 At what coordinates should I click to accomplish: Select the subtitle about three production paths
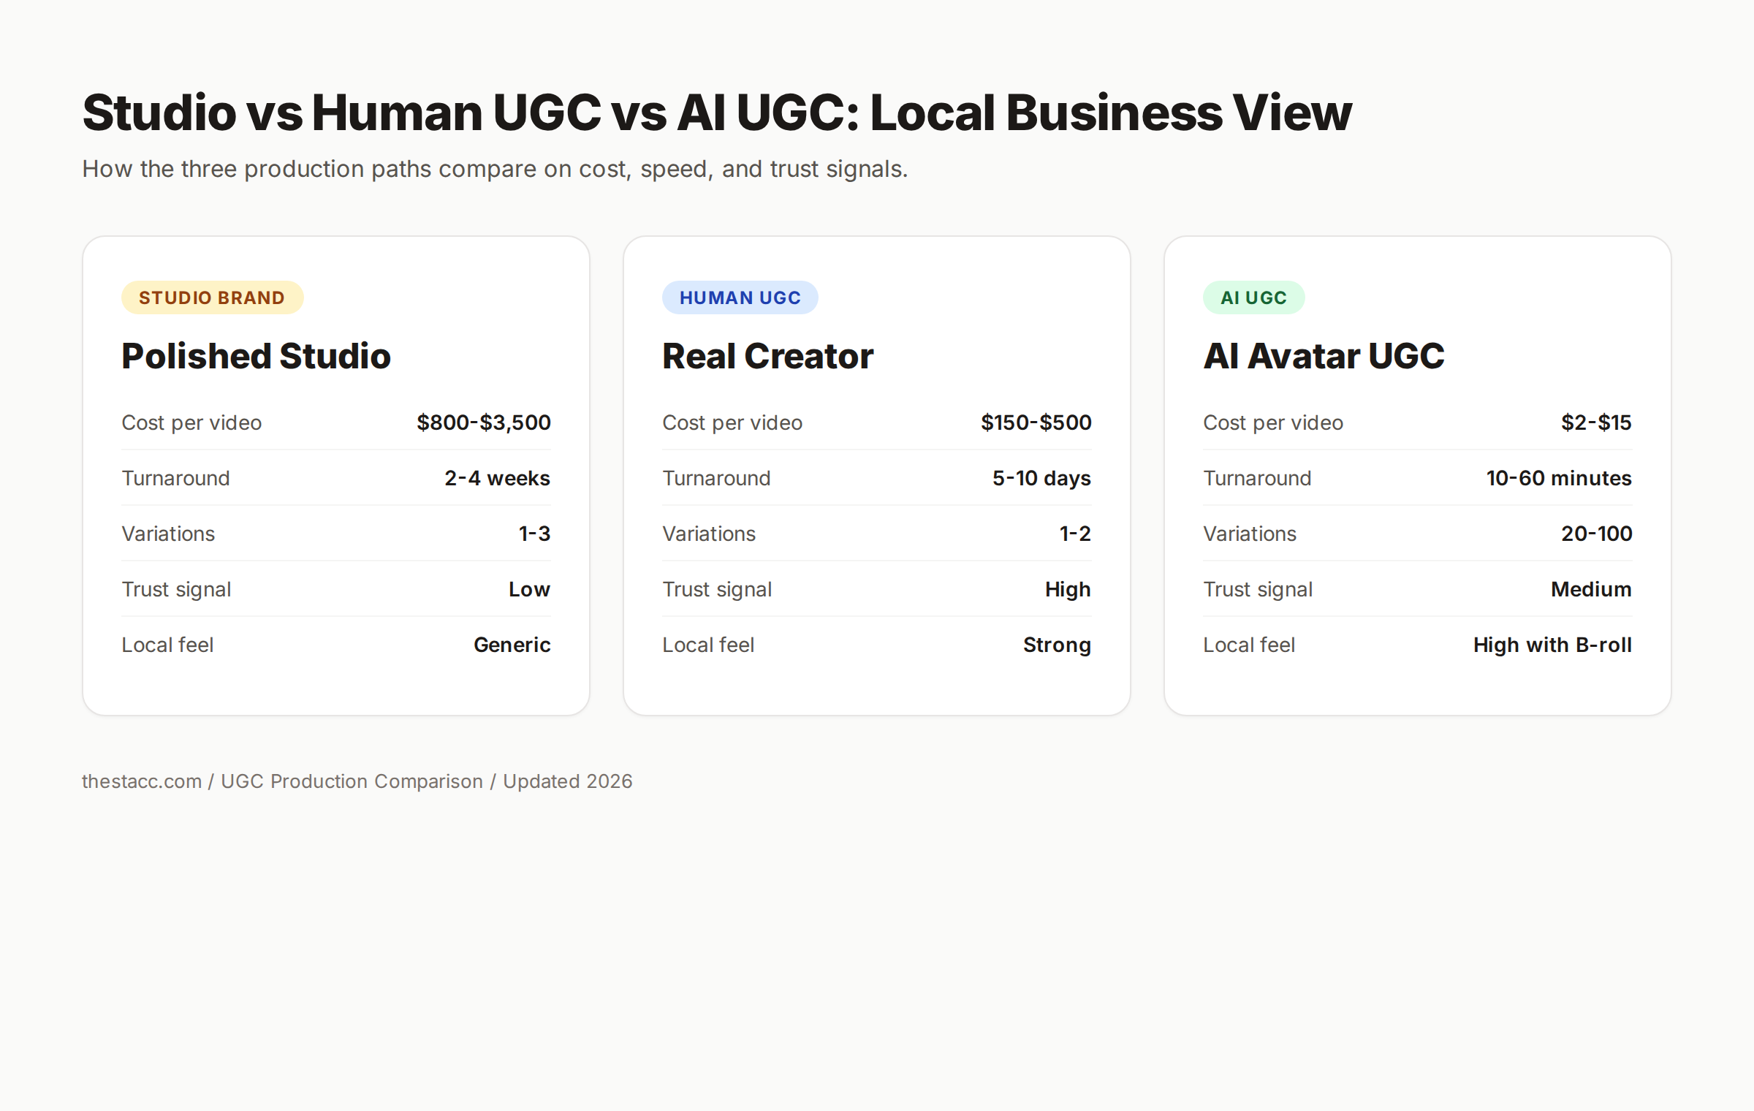pyautogui.click(x=495, y=169)
